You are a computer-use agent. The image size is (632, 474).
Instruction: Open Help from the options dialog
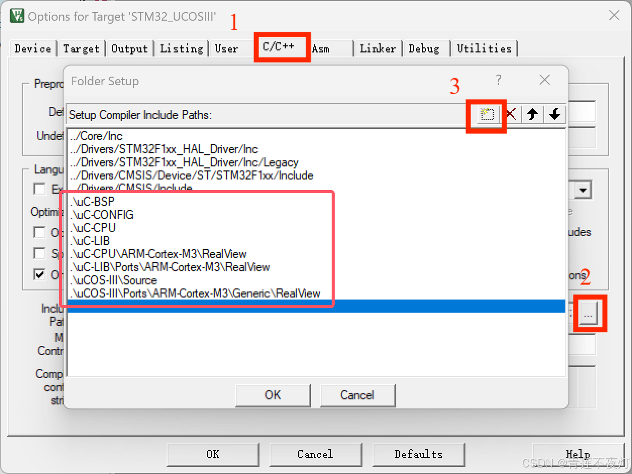[577, 454]
